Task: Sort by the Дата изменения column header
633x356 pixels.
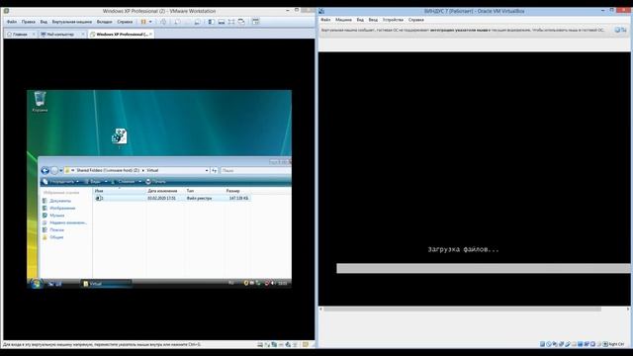Action: (165, 191)
